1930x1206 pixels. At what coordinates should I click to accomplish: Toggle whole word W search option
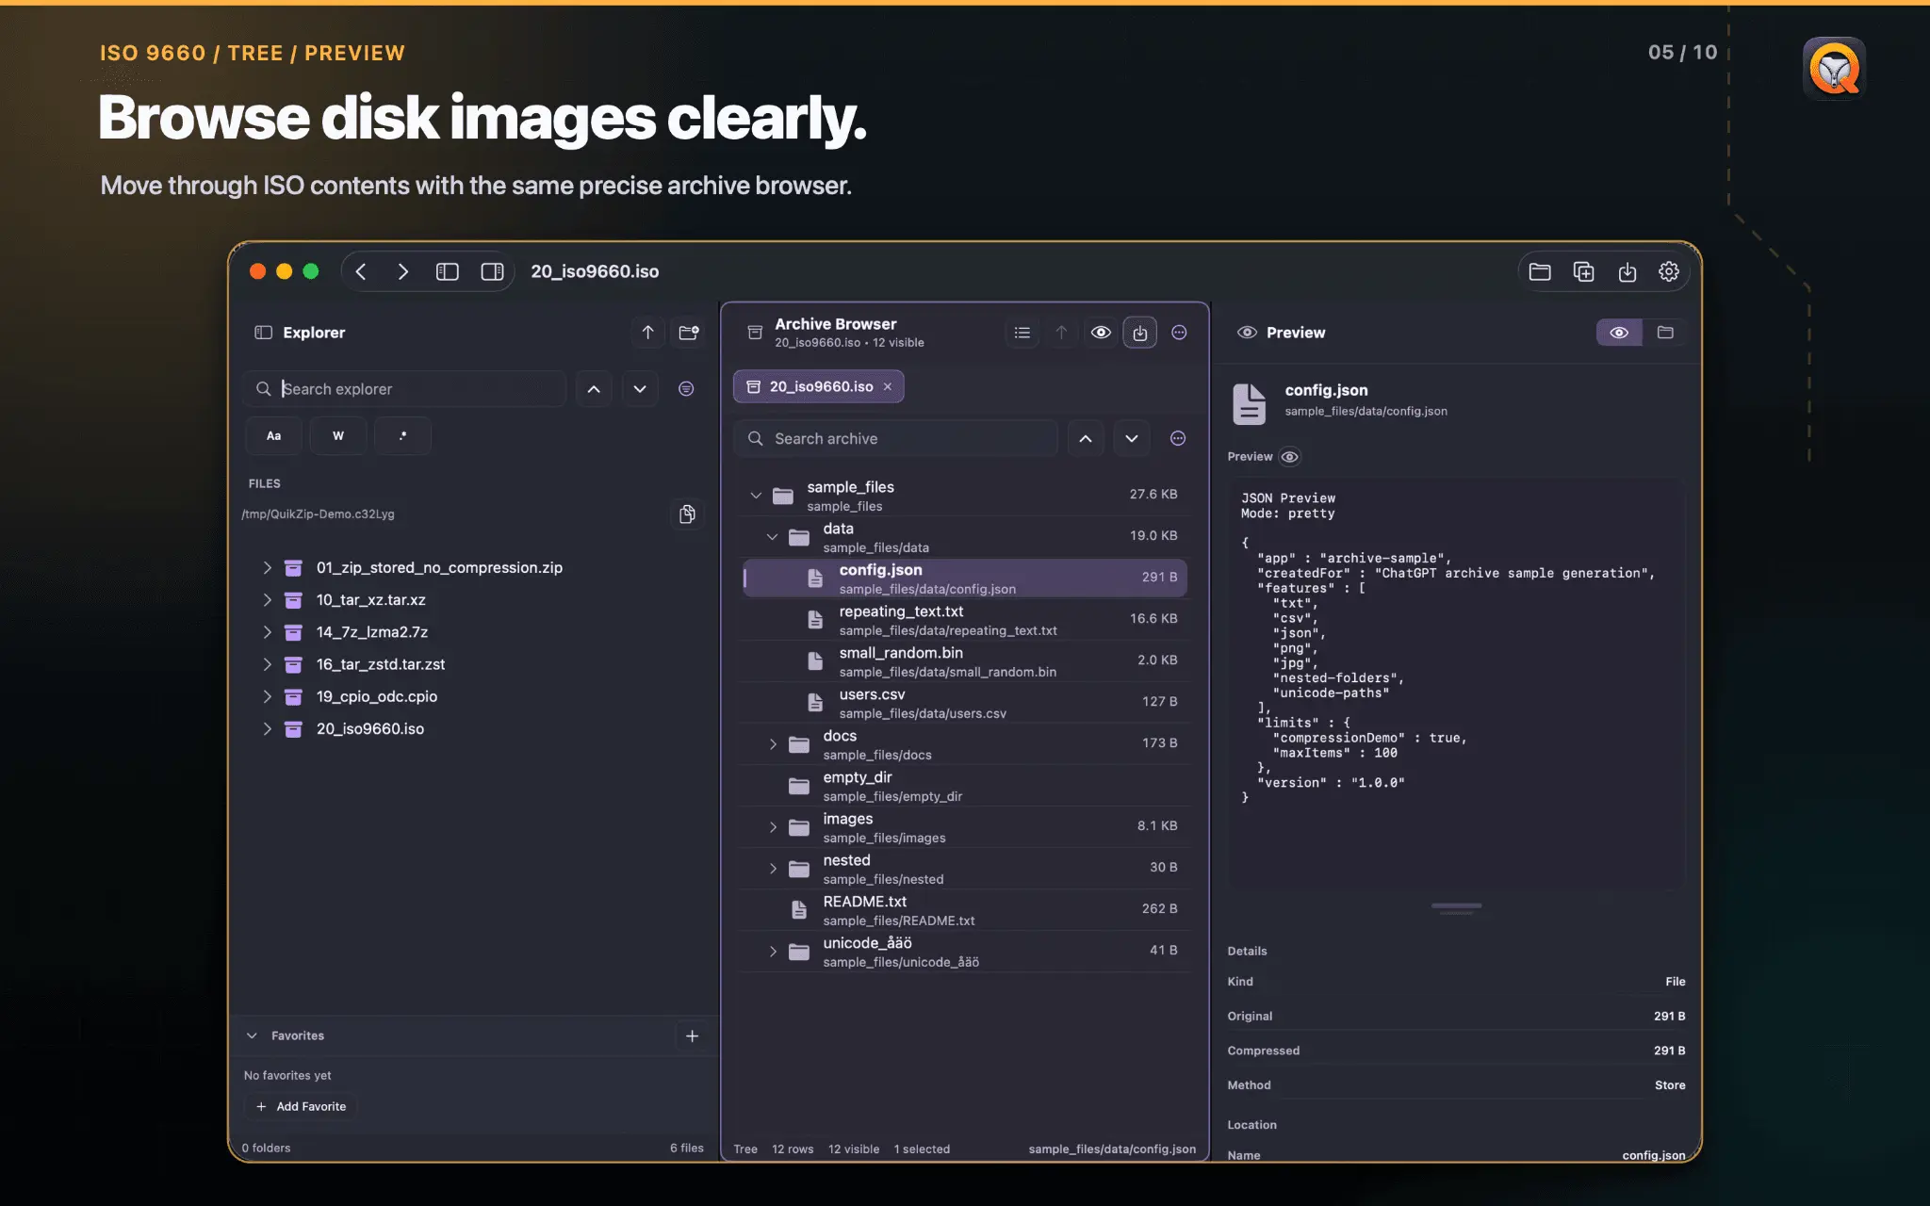(338, 435)
